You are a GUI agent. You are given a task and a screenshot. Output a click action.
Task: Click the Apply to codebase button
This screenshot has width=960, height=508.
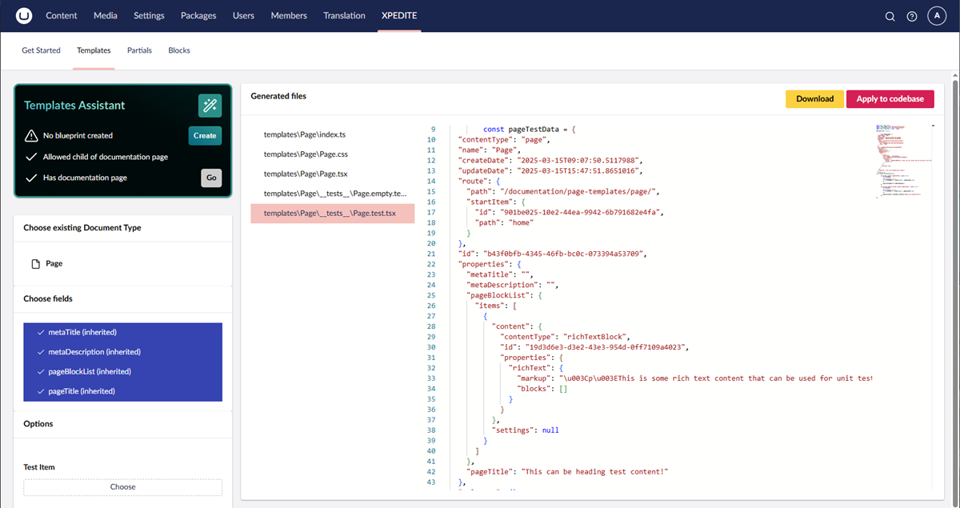890,99
